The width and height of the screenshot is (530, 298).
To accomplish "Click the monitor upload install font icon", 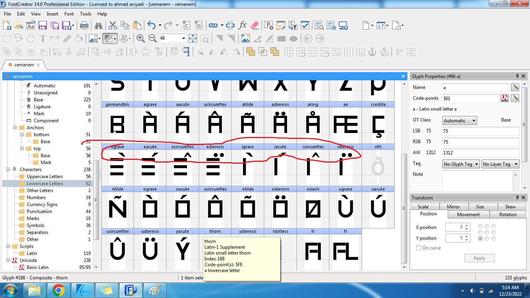I will coord(343,26).
